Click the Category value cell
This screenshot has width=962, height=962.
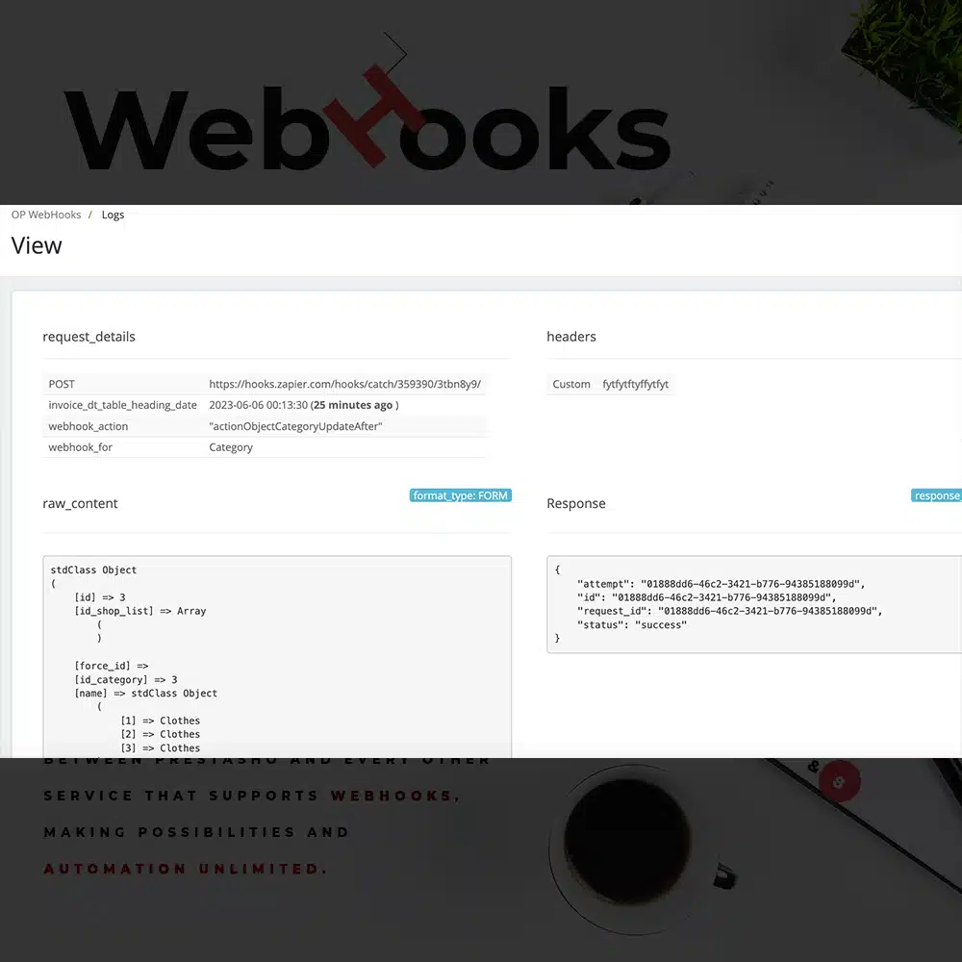(x=231, y=447)
